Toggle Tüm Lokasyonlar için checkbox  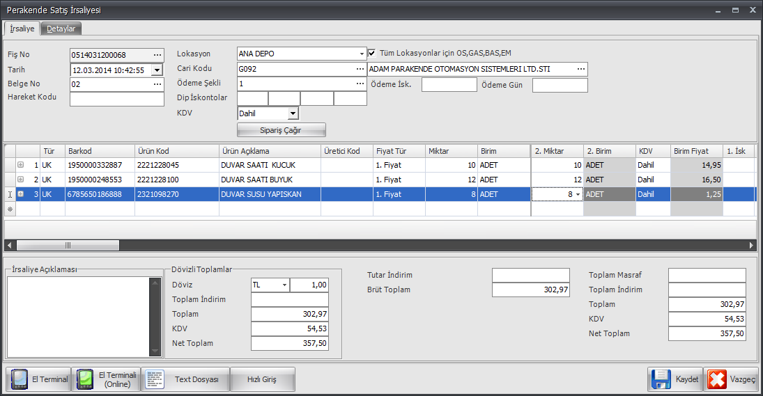coord(372,53)
